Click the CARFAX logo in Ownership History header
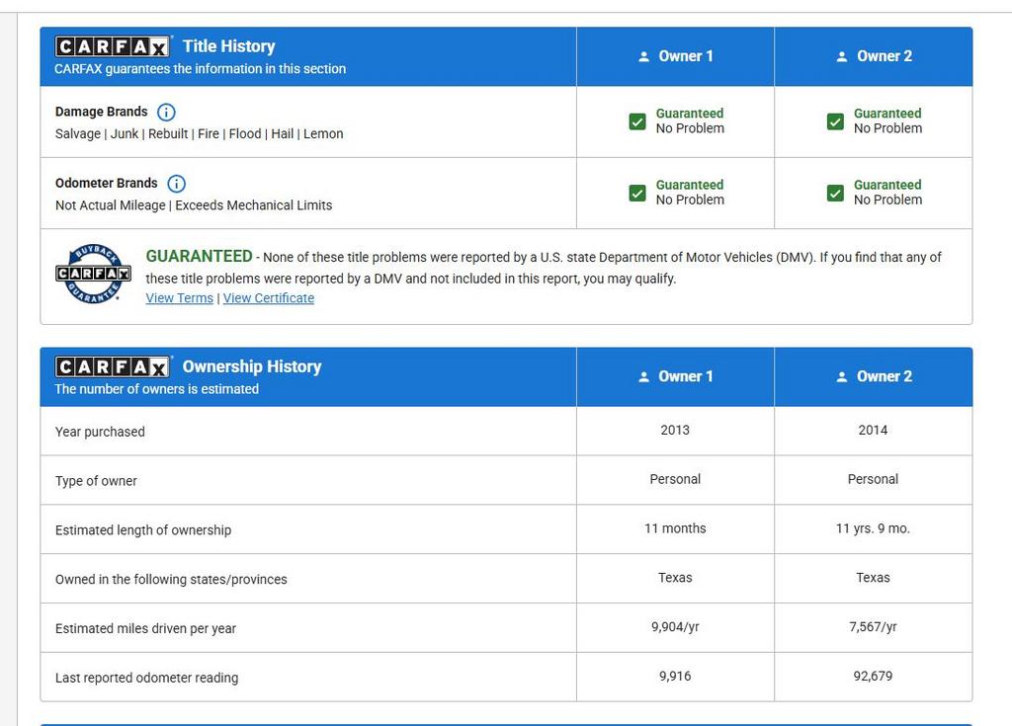 113,366
